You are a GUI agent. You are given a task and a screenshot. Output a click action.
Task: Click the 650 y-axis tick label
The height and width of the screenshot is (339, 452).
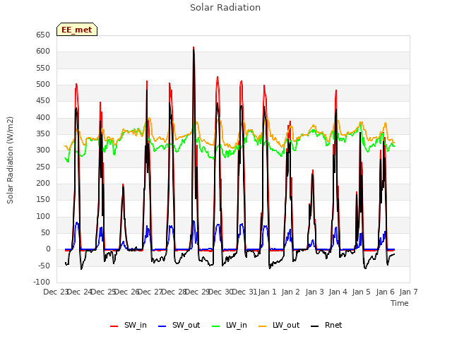[43, 35]
